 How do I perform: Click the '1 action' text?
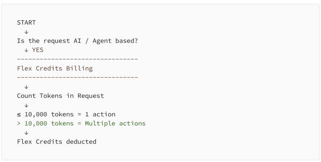(x=100, y=114)
